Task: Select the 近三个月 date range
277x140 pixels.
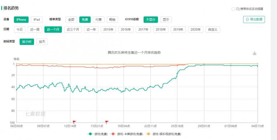Action: pyautogui.click(x=73, y=30)
